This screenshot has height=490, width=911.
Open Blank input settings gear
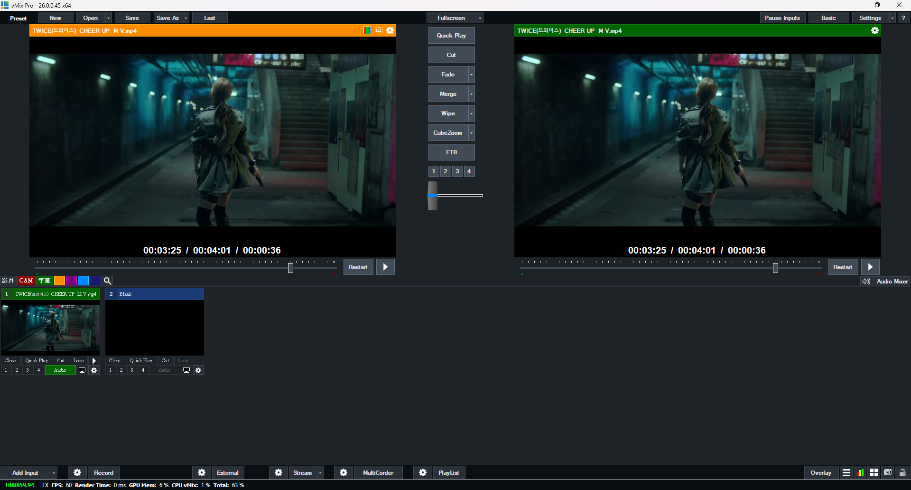[x=198, y=370]
